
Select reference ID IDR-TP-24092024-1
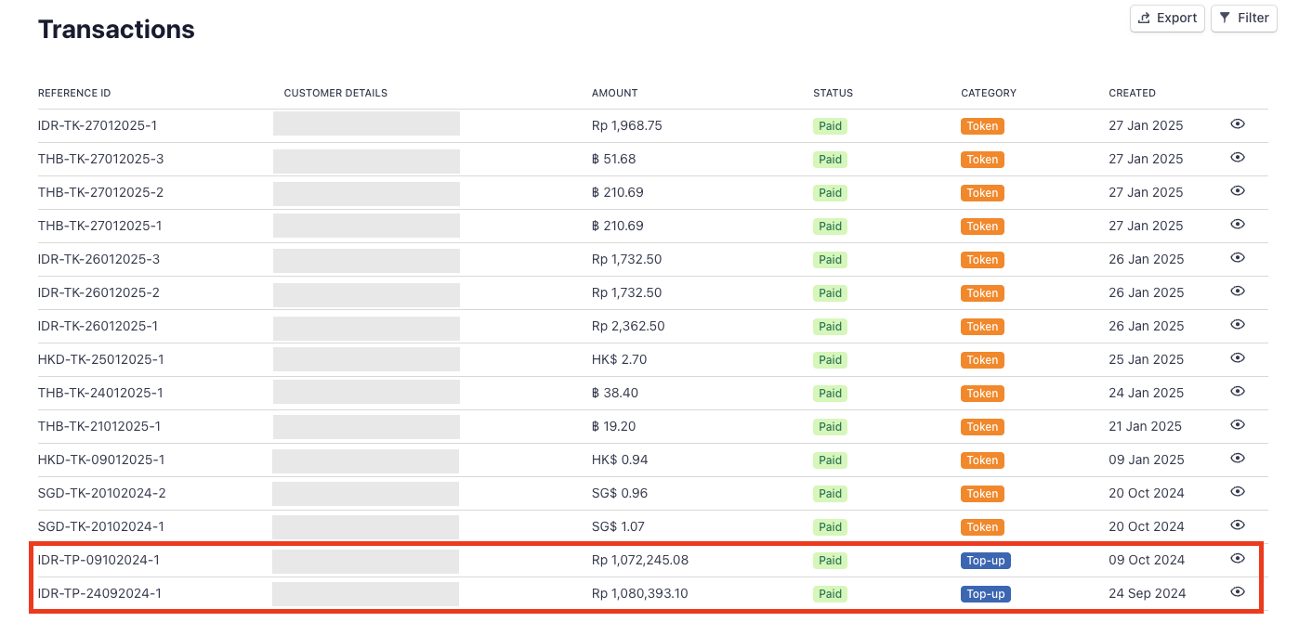click(x=98, y=593)
